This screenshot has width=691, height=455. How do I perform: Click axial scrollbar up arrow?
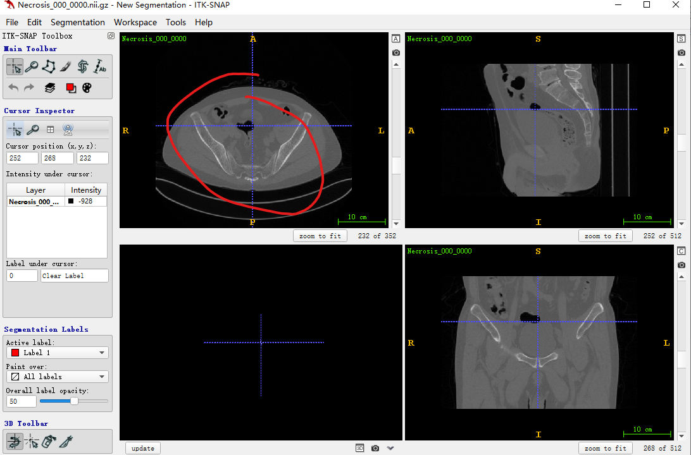pyautogui.click(x=396, y=64)
